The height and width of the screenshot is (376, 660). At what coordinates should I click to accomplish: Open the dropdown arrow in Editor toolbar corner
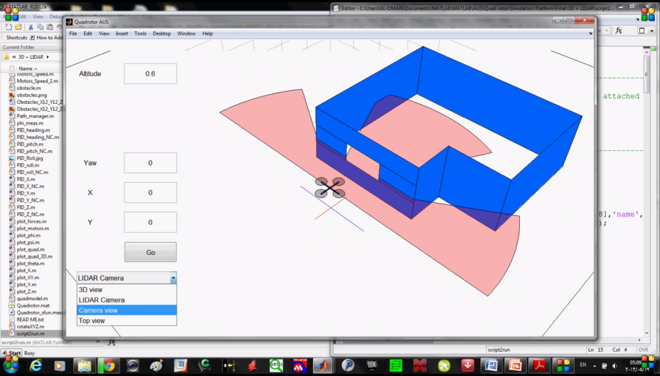[652, 31]
